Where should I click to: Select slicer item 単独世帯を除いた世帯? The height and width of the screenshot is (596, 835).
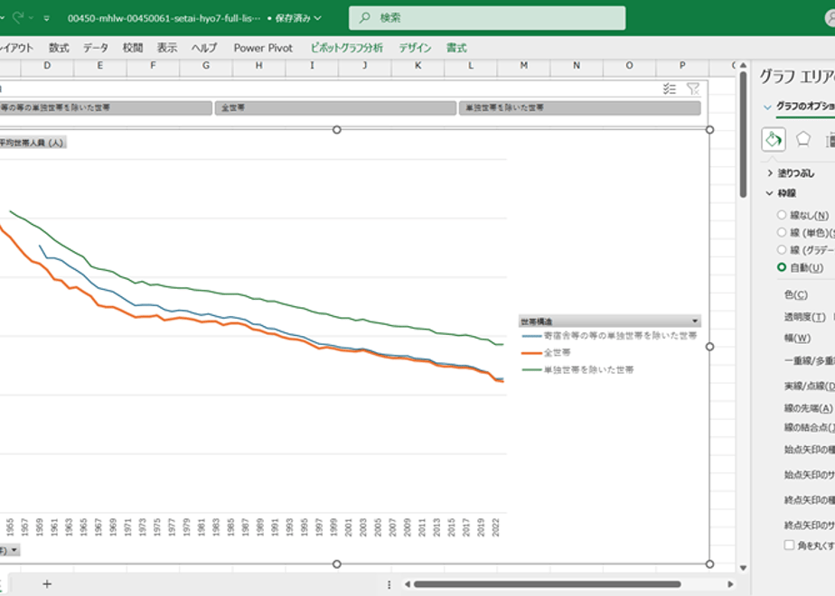click(580, 108)
